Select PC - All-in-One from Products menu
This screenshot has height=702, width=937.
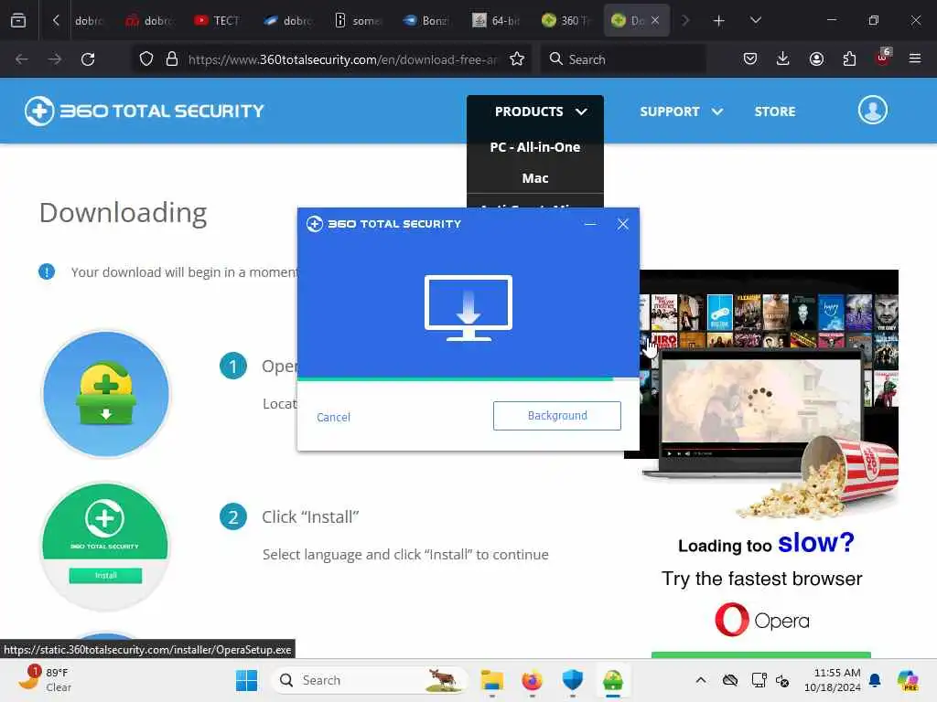click(x=534, y=147)
